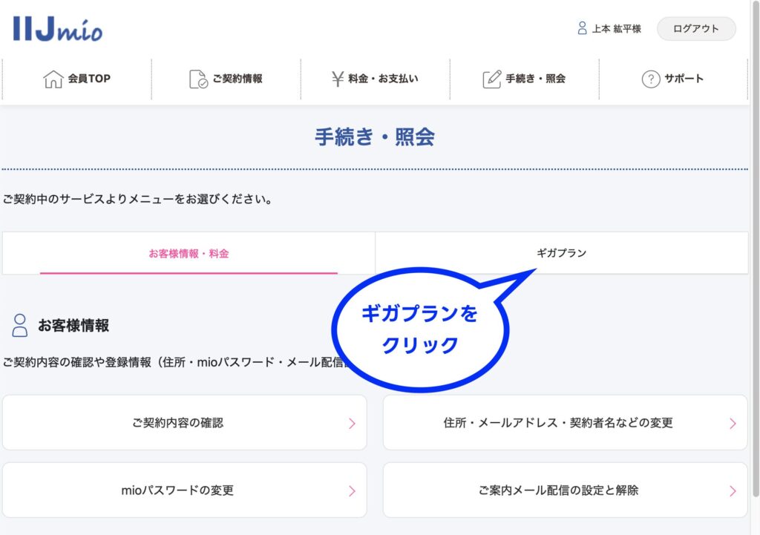Viewport: 760px width, 535px height.
Task: Click the arrow on 住所・メールアドレス・契約者名などの変更
Action: pyautogui.click(x=733, y=424)
